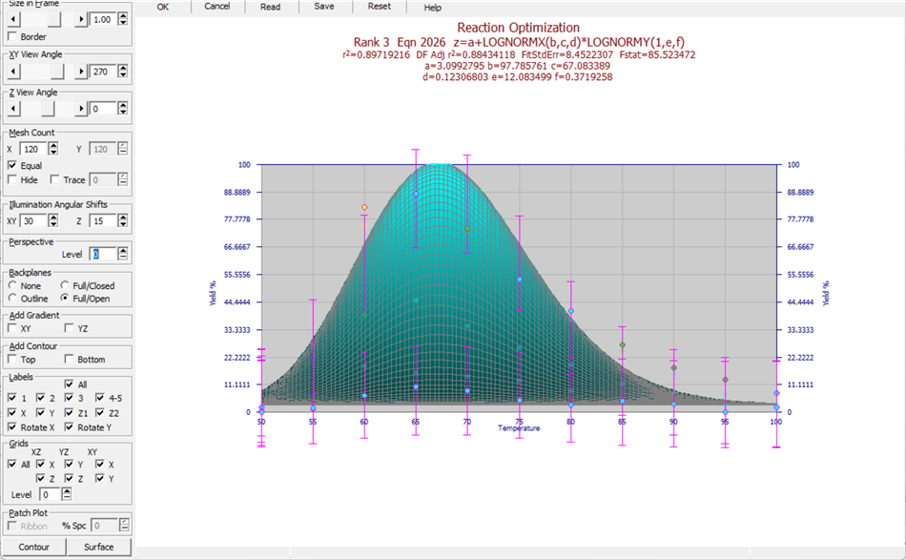
Task: Click the XY View Angle slider thumb
Action: (x=57, y=72)
